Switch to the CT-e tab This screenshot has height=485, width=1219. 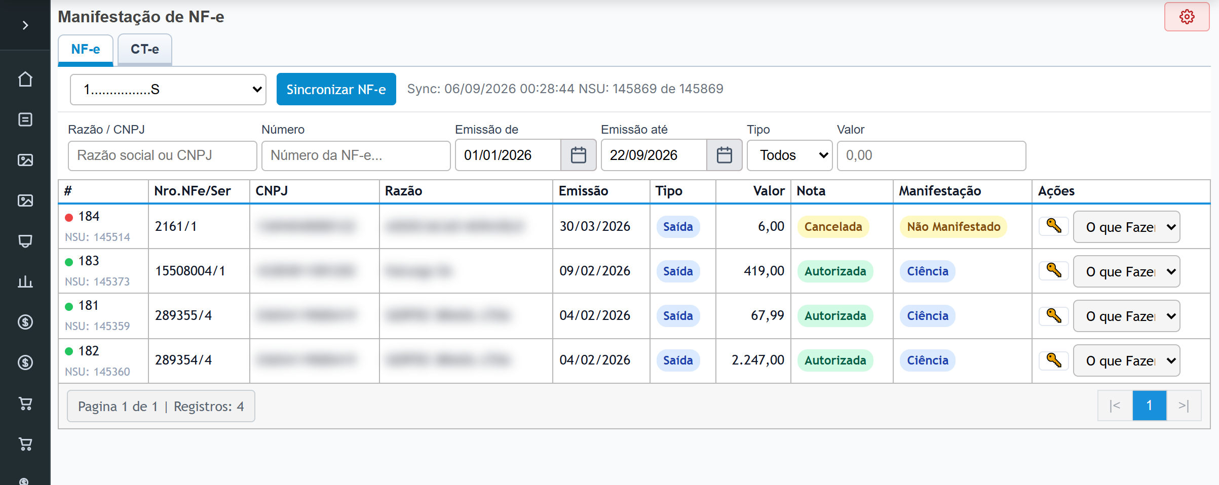click(145, 50)
